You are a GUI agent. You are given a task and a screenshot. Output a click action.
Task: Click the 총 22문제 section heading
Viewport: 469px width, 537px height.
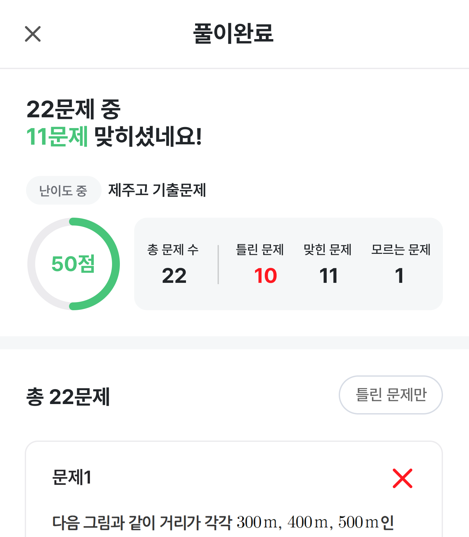coord(68,397)
